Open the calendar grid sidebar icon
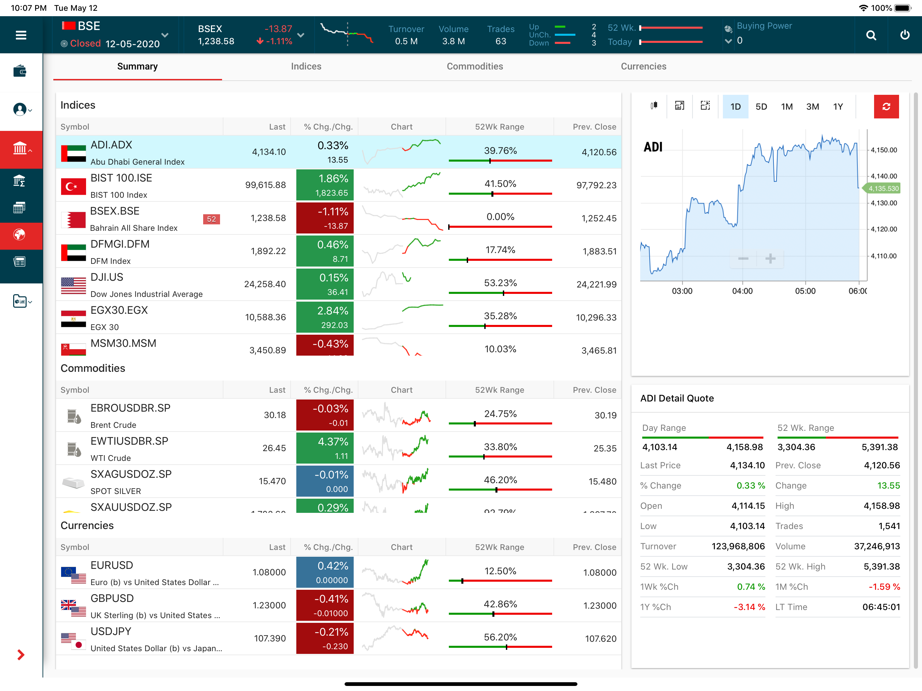This screenshot has height=691, width=922. [x=20, y=207]
